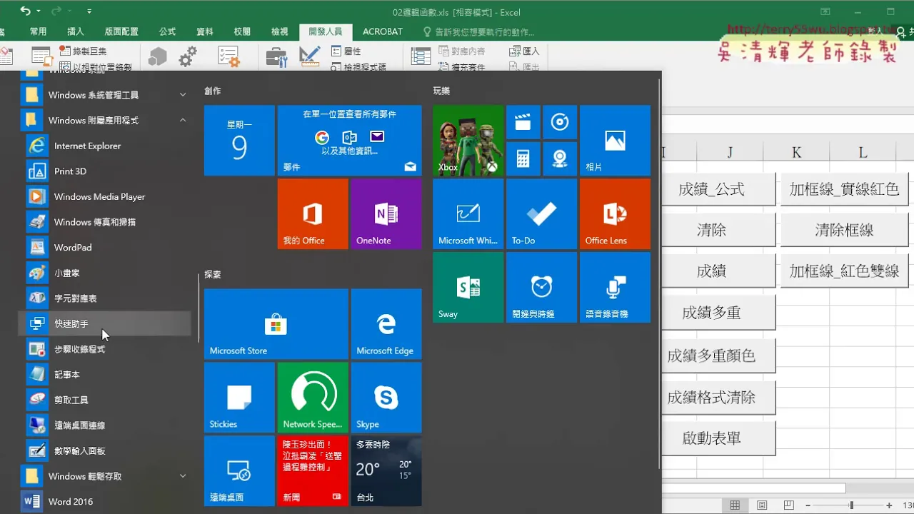This screenshot has width=914, height=514.
Task: Open 步驟收錄程式 (Steps Recorder)
Action: (106, 349)
